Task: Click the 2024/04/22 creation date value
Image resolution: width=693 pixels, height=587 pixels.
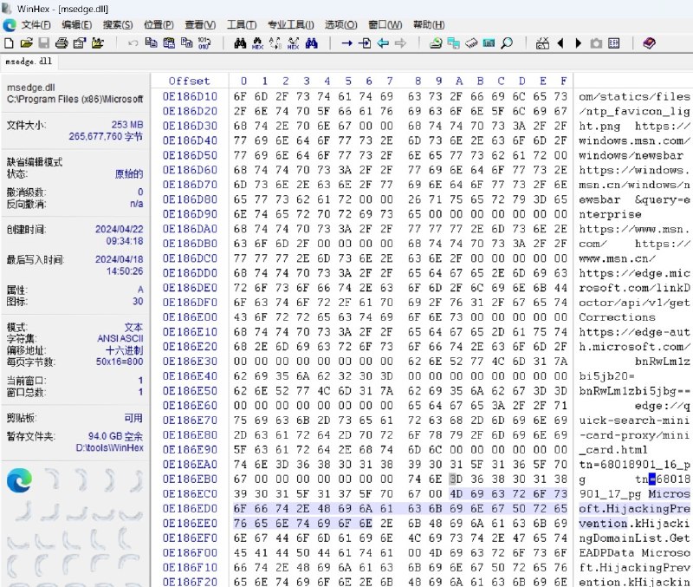Action: [120, 229]
